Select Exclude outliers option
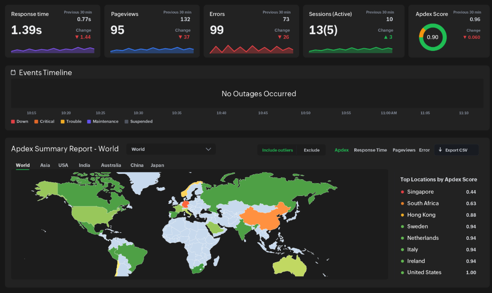This screenshot has width=492, height=293. 312,150
